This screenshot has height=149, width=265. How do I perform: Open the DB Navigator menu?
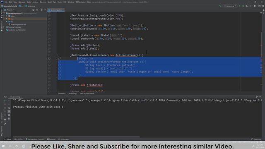(80, 2)
